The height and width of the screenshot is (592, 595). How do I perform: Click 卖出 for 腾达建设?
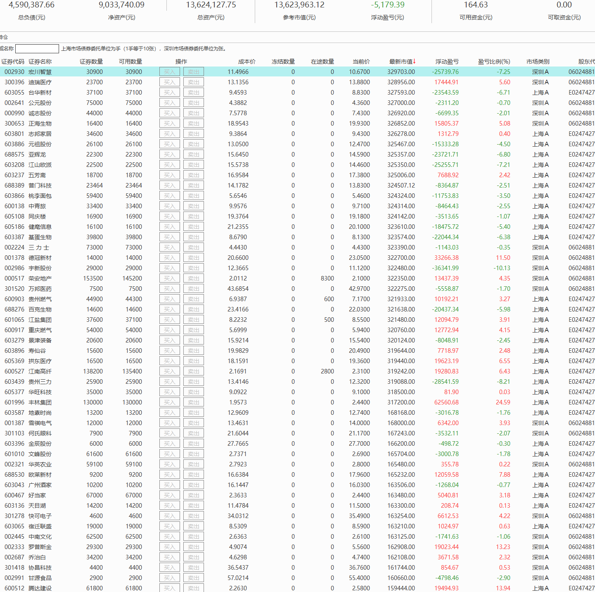click(x=194, y=588)
